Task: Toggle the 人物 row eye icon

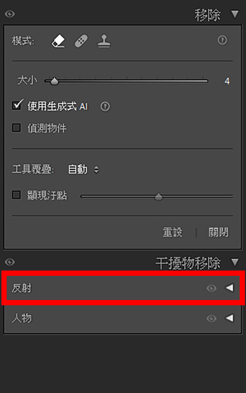Action: [x=211, y=318]
